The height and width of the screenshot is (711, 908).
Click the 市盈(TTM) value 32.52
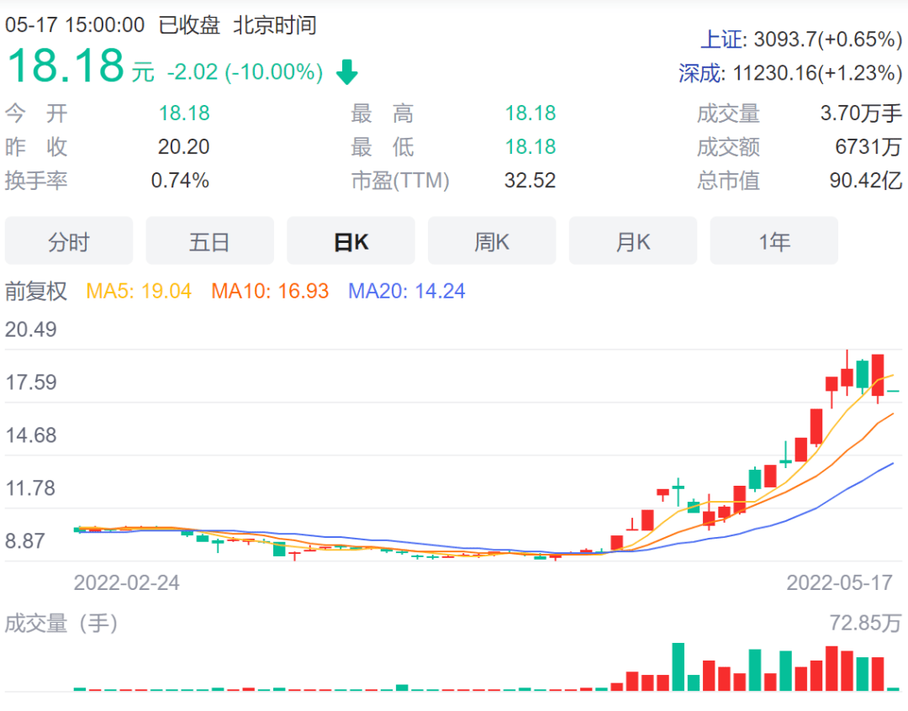click(530, 180)
